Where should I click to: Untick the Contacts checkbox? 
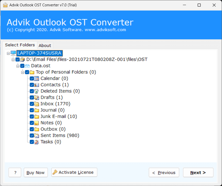[32, 85]
